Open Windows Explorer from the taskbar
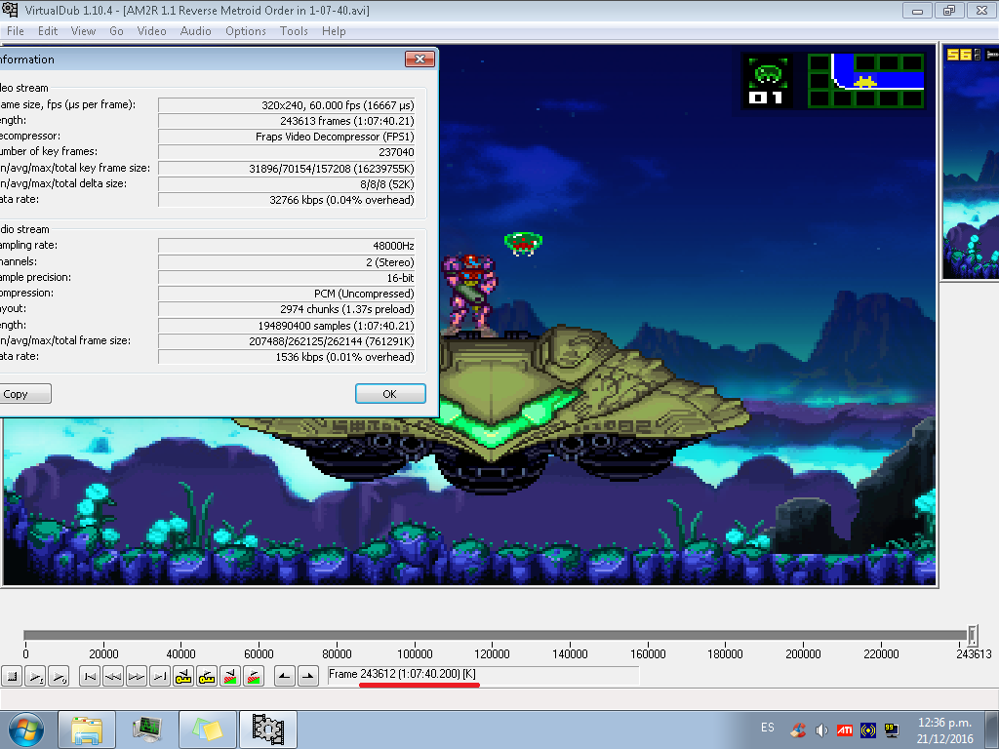999x749 pixels. coord(87,729)
